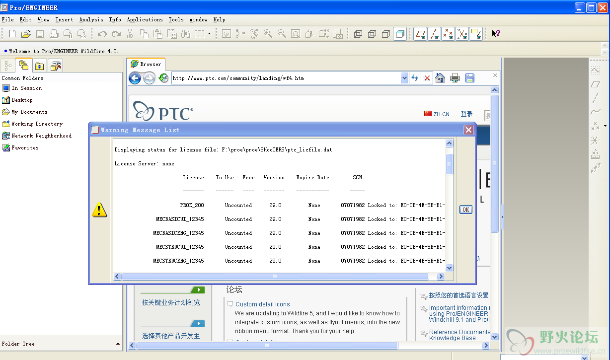610x360 pixels.
Task: Toggle annotation display icon
Action: (x=476, y=34)
